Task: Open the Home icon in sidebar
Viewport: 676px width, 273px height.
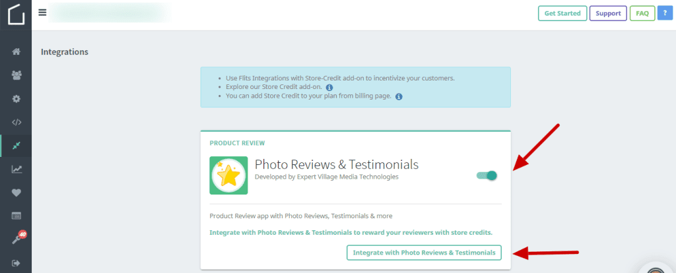Action: (17, 51)
